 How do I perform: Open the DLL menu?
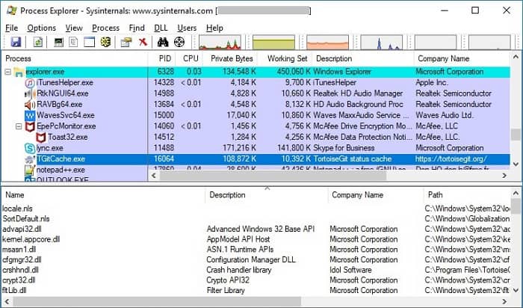click(x=161, y=28)
